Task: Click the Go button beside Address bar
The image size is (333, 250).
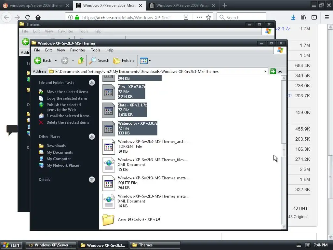Action: coord(276,71)
